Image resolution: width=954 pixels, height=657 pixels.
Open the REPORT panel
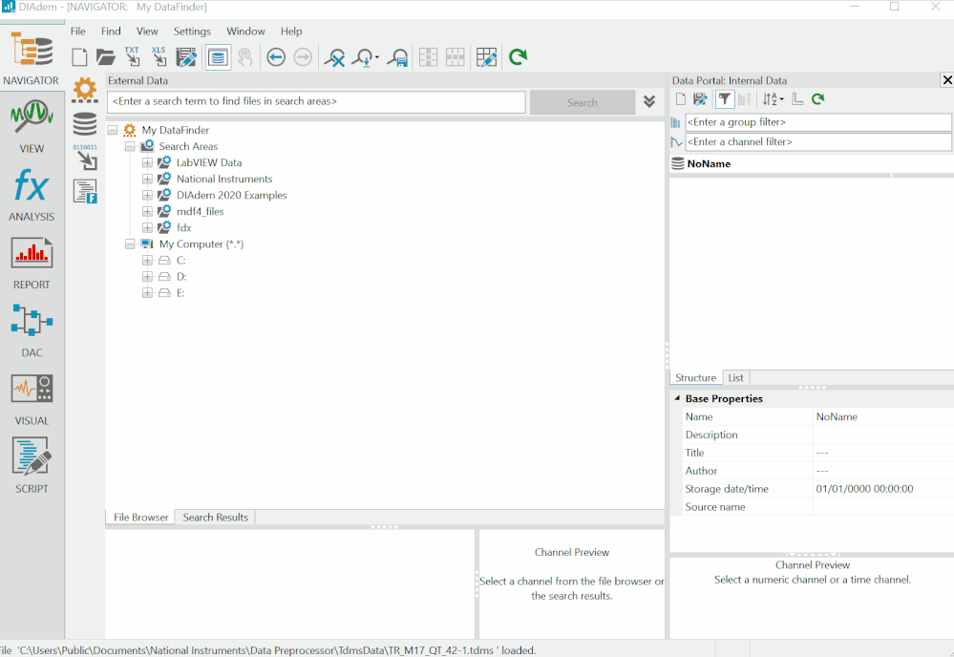coord(32,263)
